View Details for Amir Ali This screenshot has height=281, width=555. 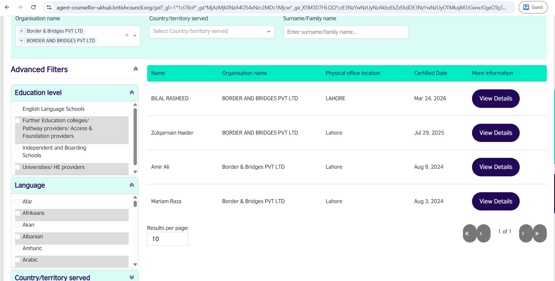[x=496, y=167]
